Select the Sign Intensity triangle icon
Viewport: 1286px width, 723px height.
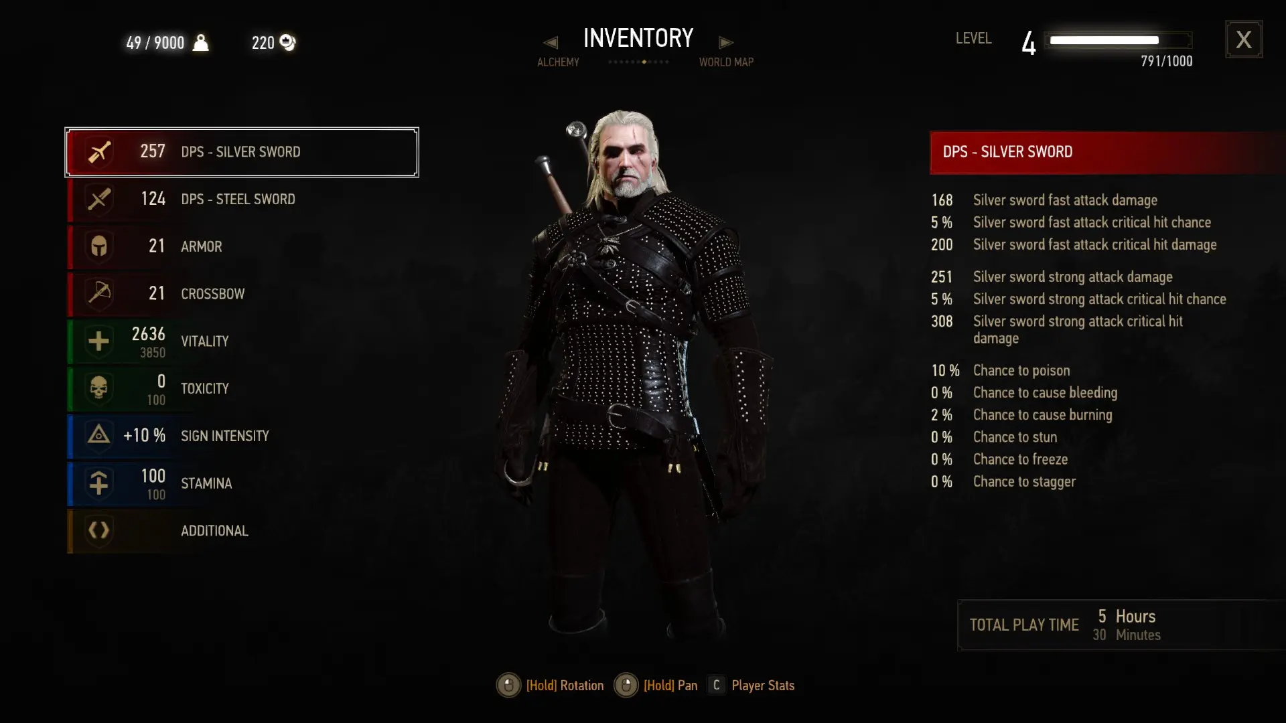tap(99, 435)
